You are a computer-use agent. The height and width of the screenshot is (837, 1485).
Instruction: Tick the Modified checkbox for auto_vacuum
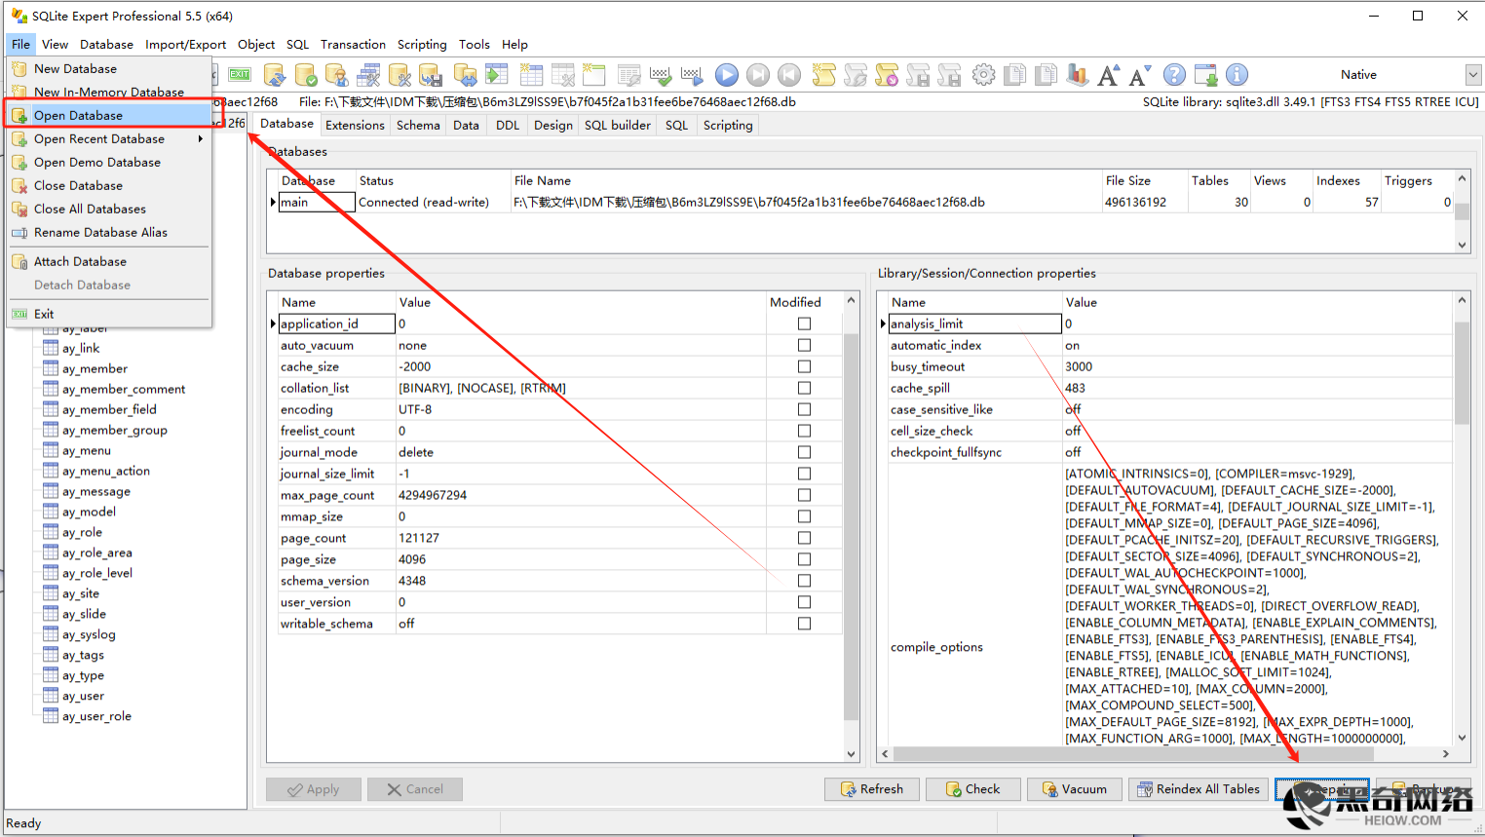pyautogui.click(x=804, y=345)
